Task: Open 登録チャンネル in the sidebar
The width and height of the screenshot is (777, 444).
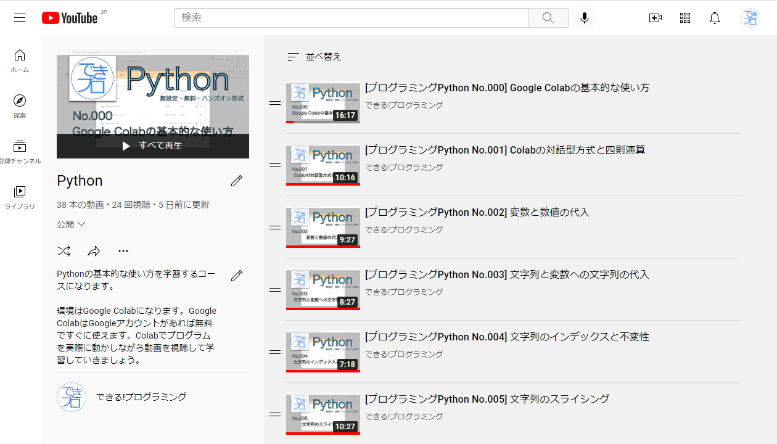Action: [x=20, y=152]
